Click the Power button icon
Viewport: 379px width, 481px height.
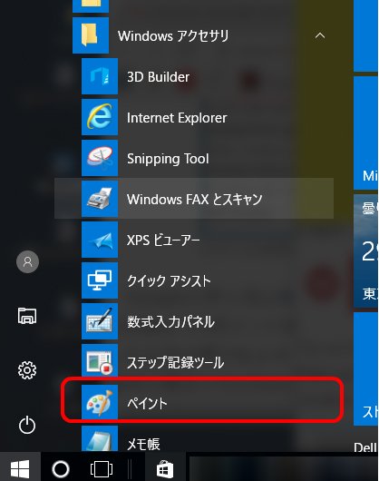[27, 425]
